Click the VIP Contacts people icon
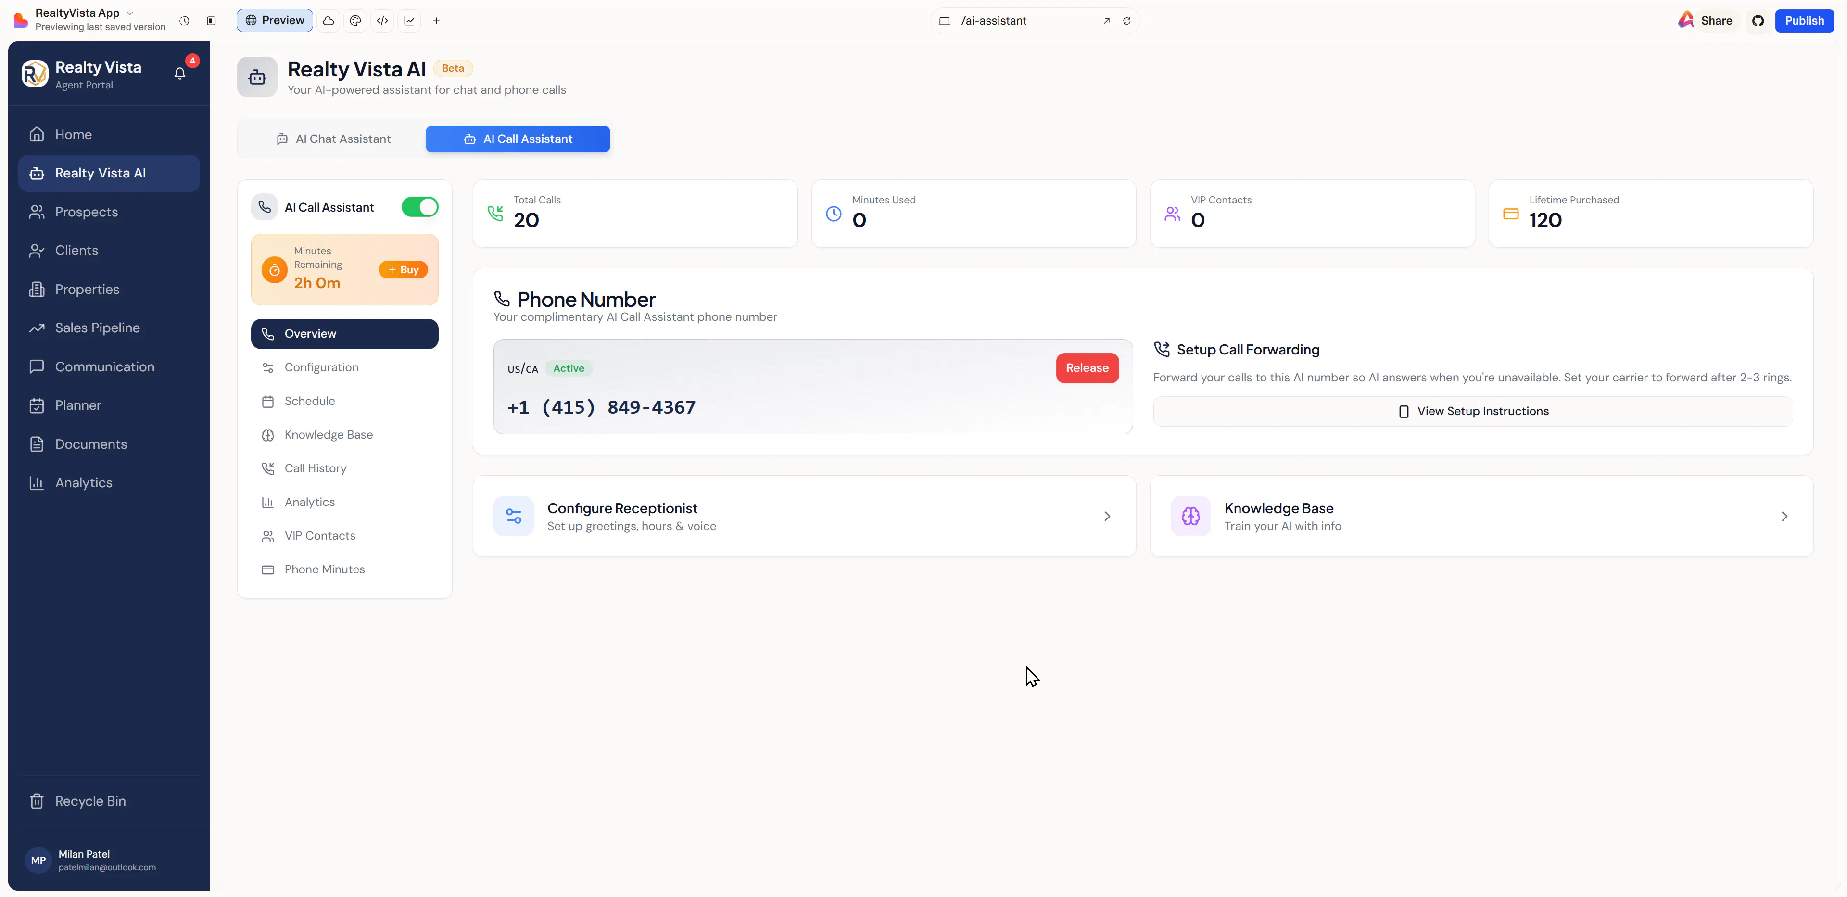Image resolution: width=1847 pixels, height=897 pixels. tap(1172, 213)
